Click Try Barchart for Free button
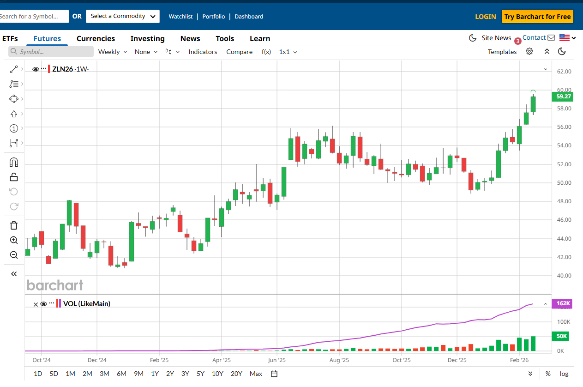 tap(537, 17)
